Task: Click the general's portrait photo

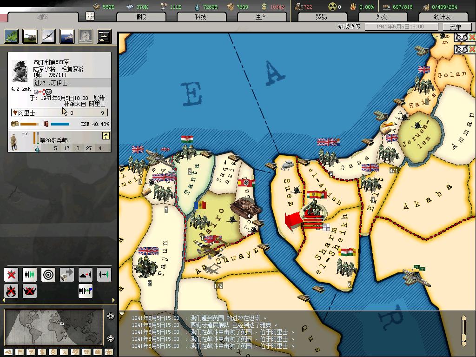Action: coord(20,71)
